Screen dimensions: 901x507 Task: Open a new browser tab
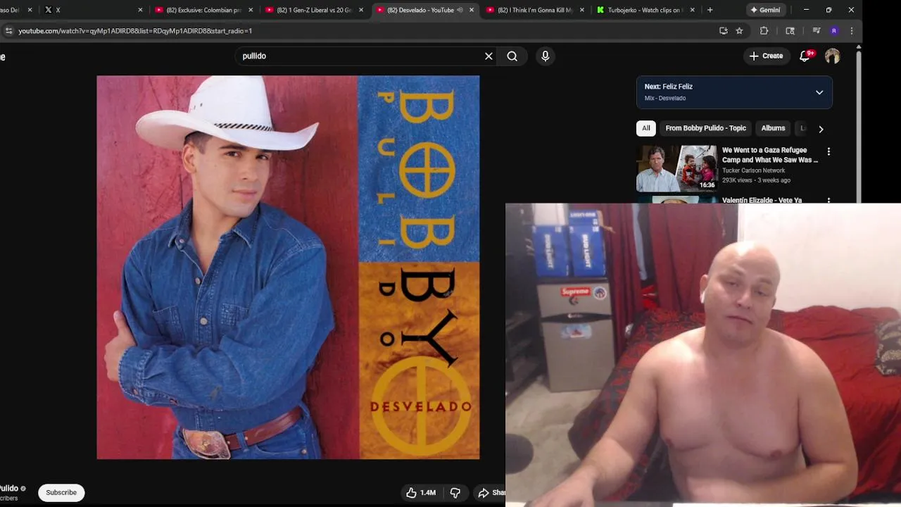[x=710, y=10]
